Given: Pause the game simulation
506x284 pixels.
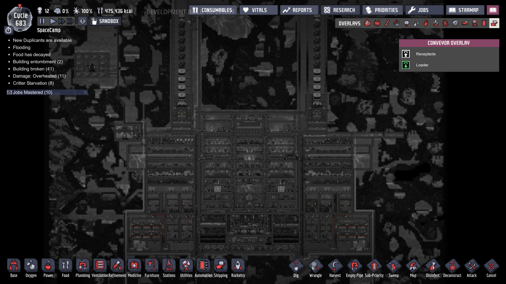Looking at the screenshot, I should [42, 21].
